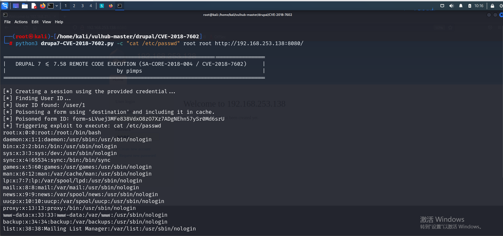Click the backup:x:34:34 passwd entry
The image size is (503, 236).
pos(85,222)
